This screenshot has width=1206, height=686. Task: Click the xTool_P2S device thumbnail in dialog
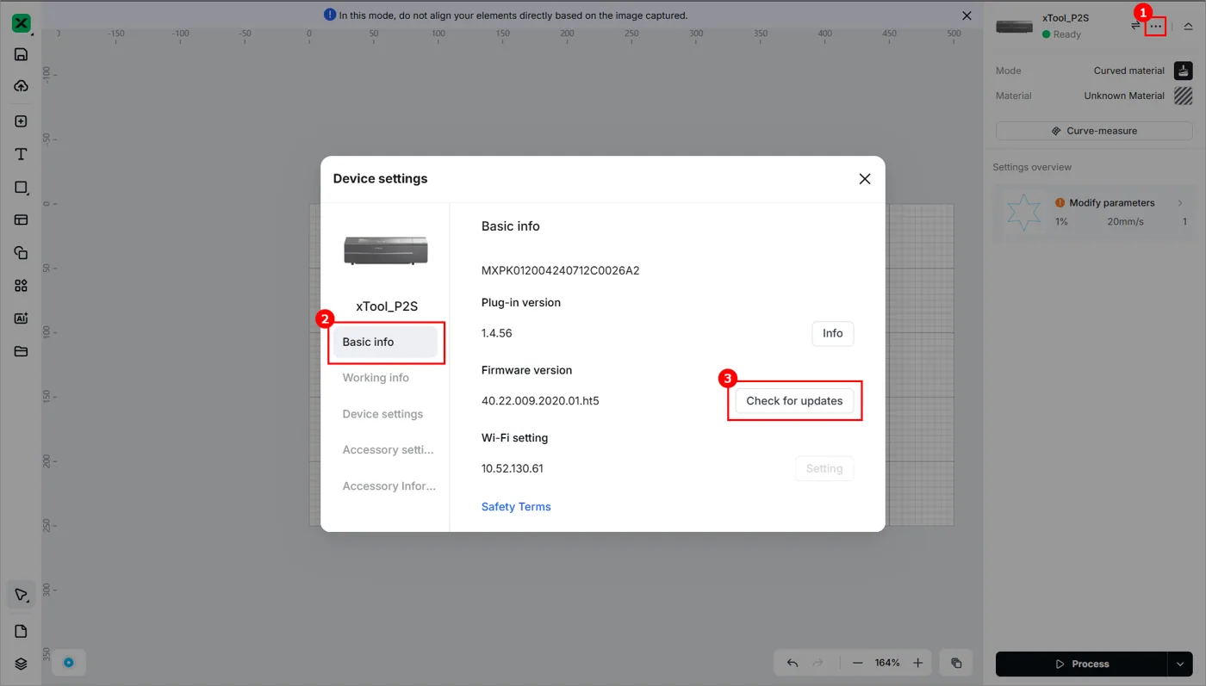pos(386,250)
